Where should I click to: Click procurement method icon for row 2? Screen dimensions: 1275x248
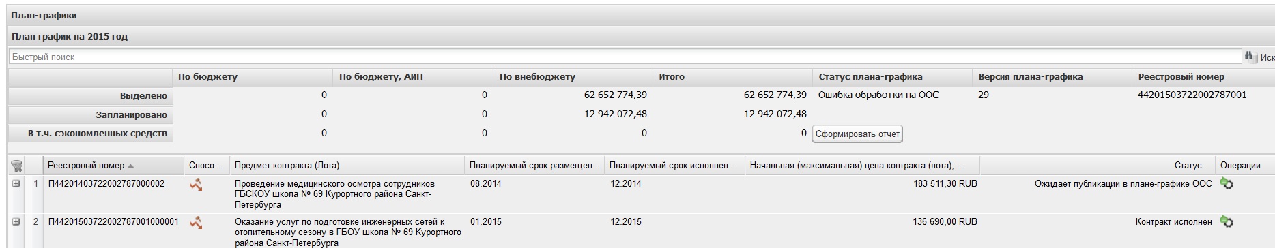(196, 222)
